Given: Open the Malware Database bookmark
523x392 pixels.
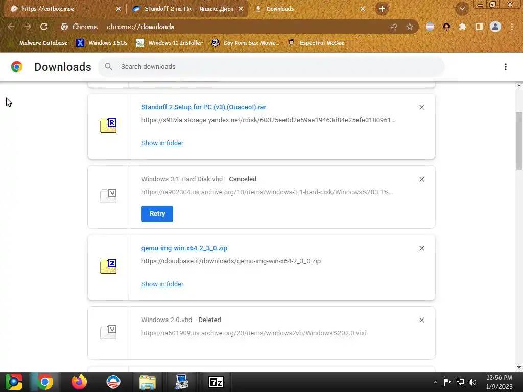Looking at the screenshot, I should click(x=38, y=43).
